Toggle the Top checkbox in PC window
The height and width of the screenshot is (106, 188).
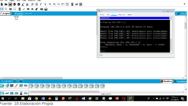pyautogui.click(x=99, y=55)
